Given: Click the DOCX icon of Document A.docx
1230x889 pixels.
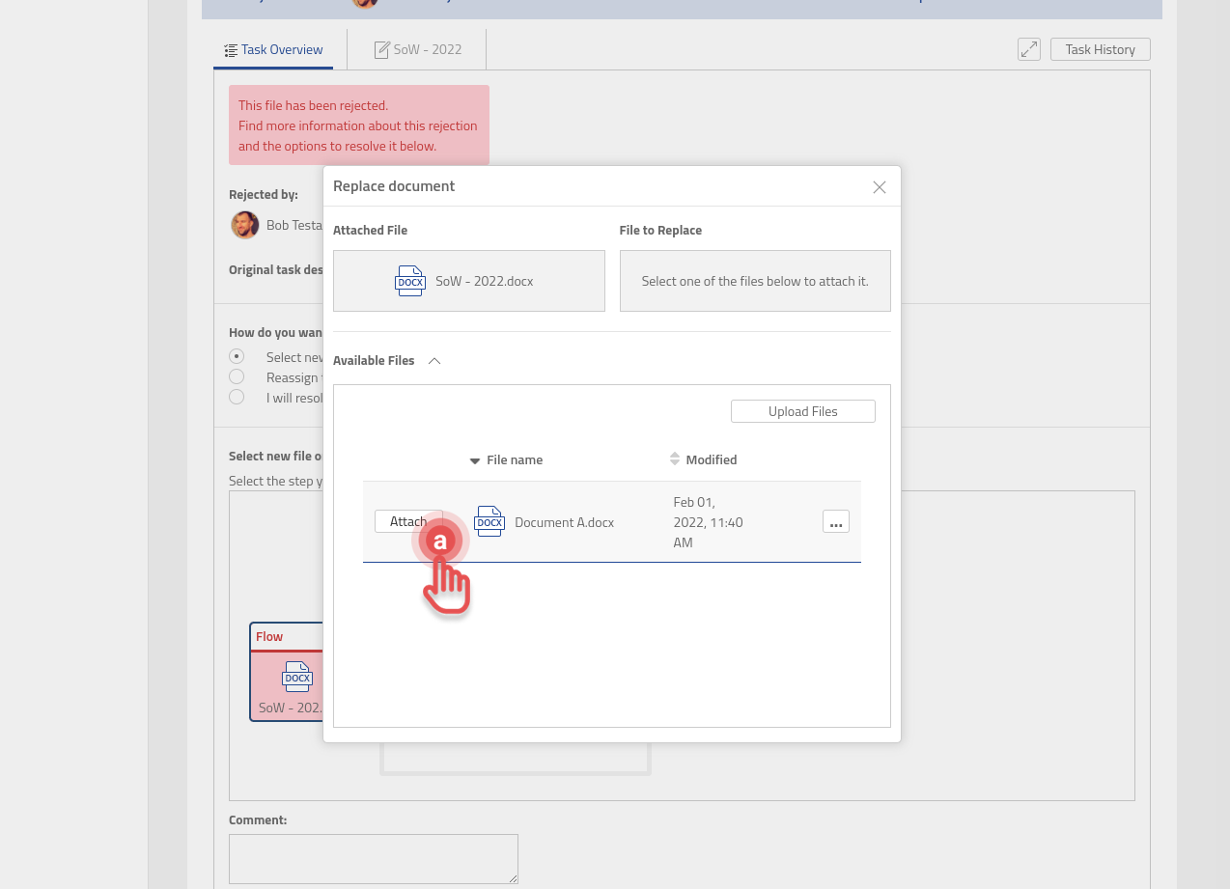Looking at the screenshot, I should (x=489, y=522).
